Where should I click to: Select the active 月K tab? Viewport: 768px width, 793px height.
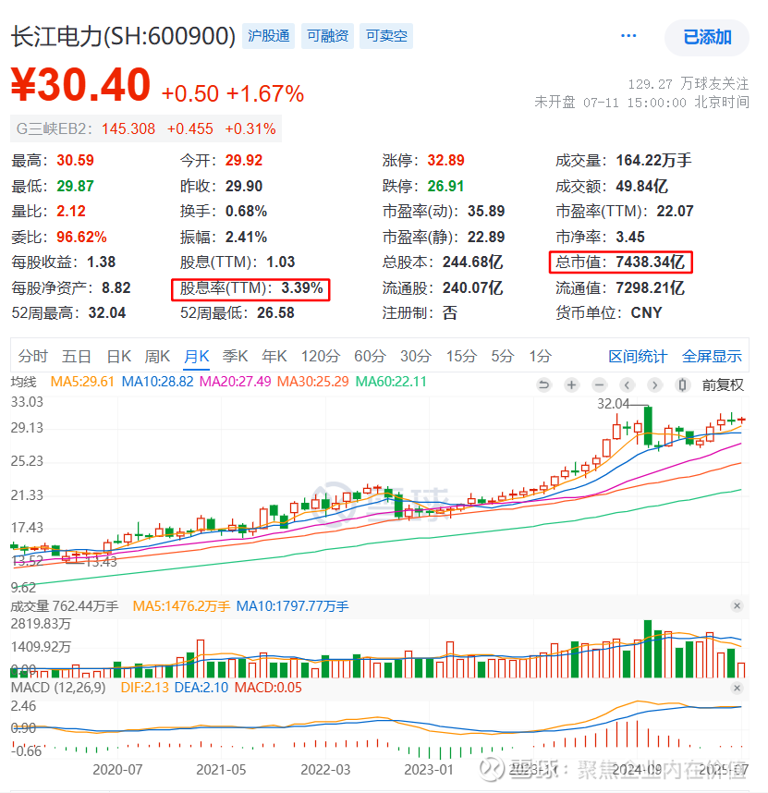click(196, 357)
